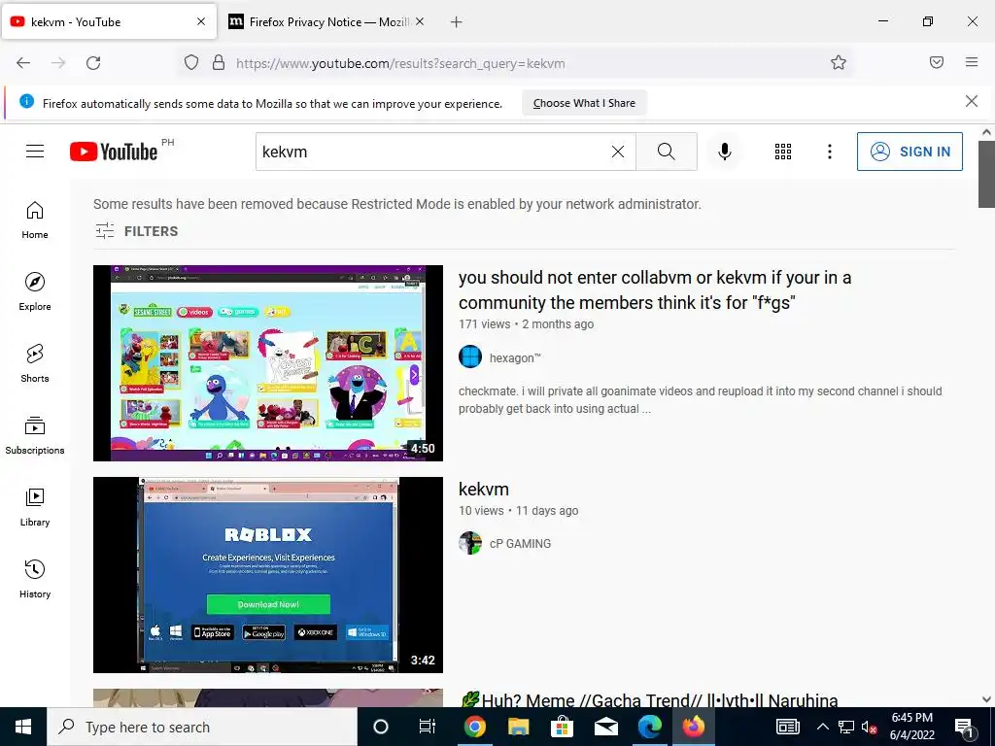The image size is (995, 746).
Task: Reload the page in Firefox
Action: tap(93, 63)
